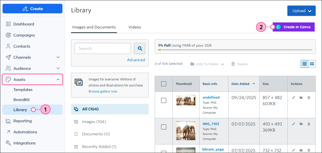Open Integrations in the sidebar
Image resolution: width=322 pixels, height=153 pixels.
[x=24, y=143]
